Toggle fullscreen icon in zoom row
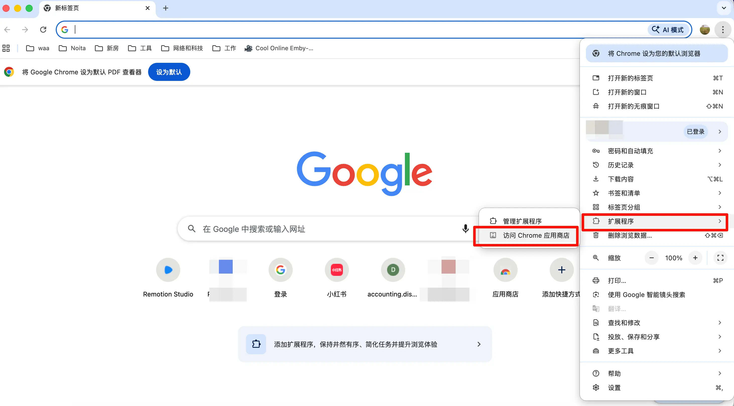This screenshot has width=734, height=406. (x=720, y=258)
